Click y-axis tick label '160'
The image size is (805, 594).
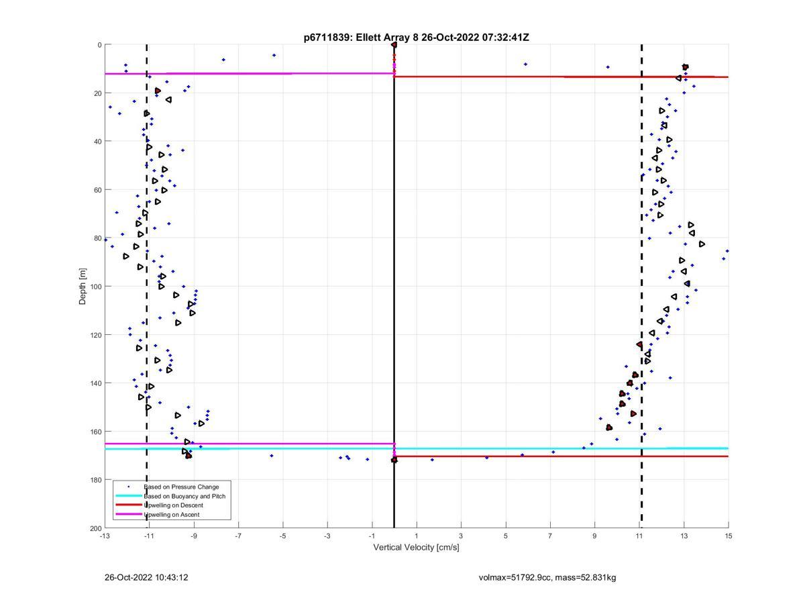coord(95,432)
